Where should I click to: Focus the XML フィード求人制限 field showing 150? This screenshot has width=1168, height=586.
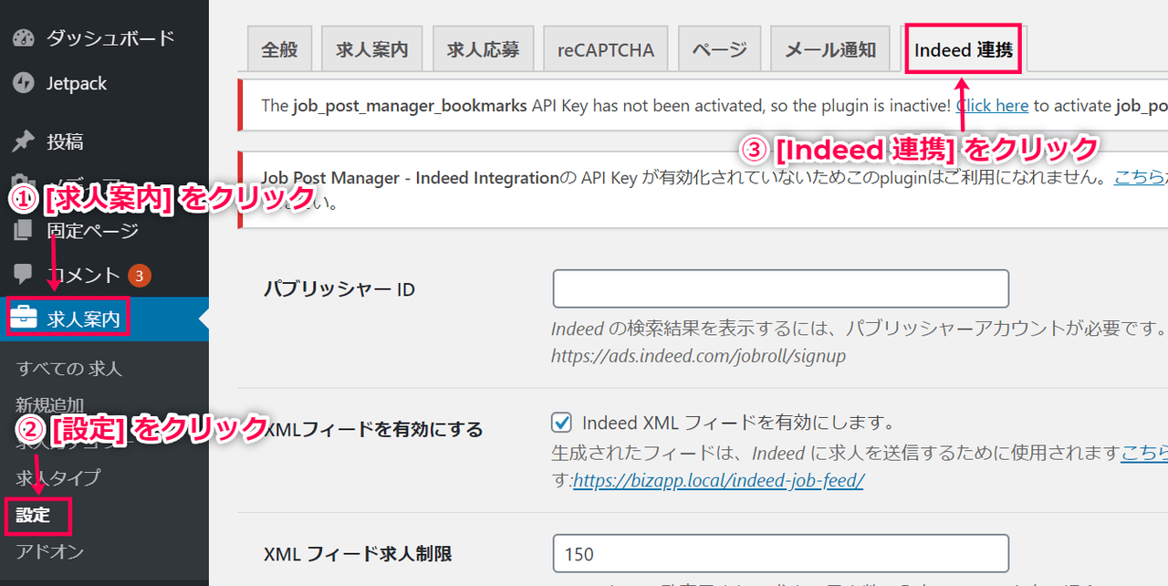[781, 553]
